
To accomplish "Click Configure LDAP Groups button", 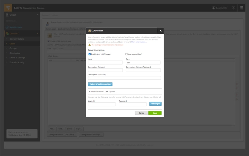I will click(91, 135).
